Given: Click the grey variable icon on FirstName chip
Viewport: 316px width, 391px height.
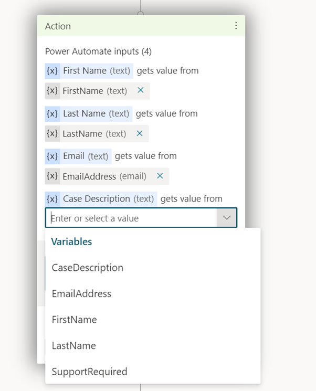Looking at the screenshot, I should [52, 91].
